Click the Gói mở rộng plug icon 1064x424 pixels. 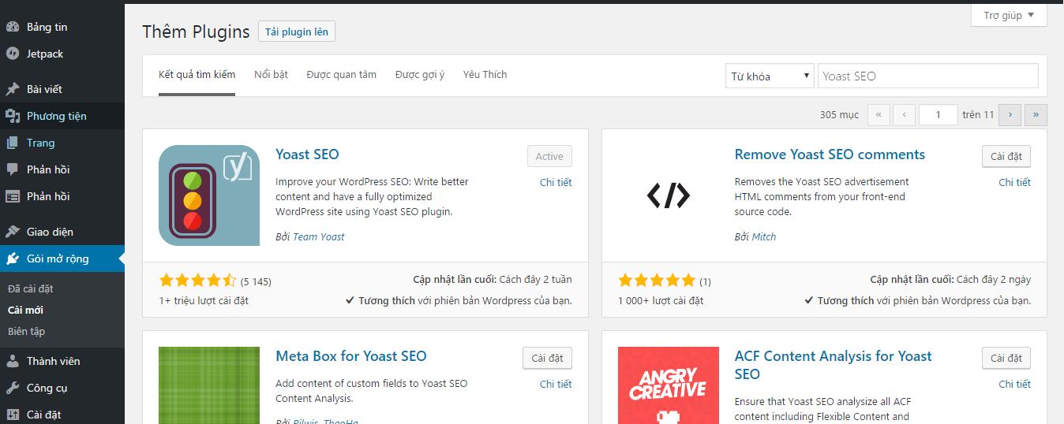[13, 258]
